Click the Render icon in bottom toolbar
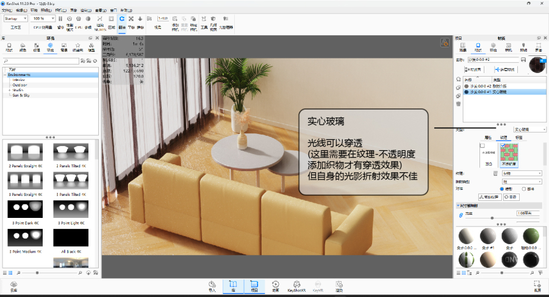 pos(339,285)
